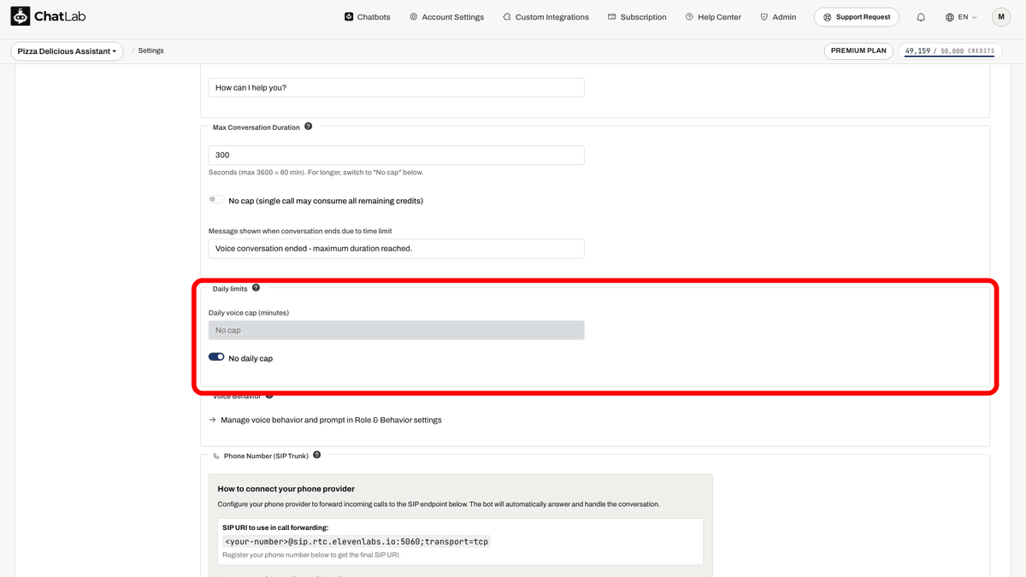Screen dimensions: 1026x577
Task: Open the Subscription tab
Action: [x=637, y=17]
